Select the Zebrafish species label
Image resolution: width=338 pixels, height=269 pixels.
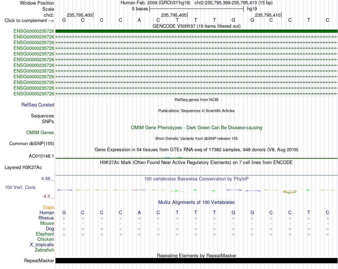[x=44, y=250]
